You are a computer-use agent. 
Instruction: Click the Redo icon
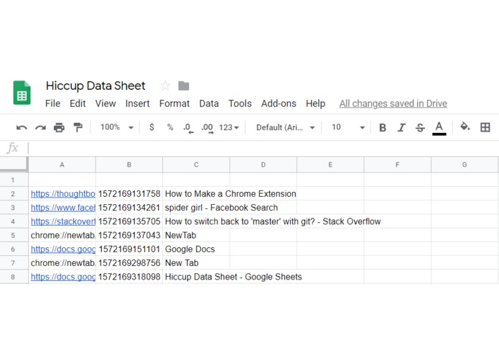click(x=40, y=128)
